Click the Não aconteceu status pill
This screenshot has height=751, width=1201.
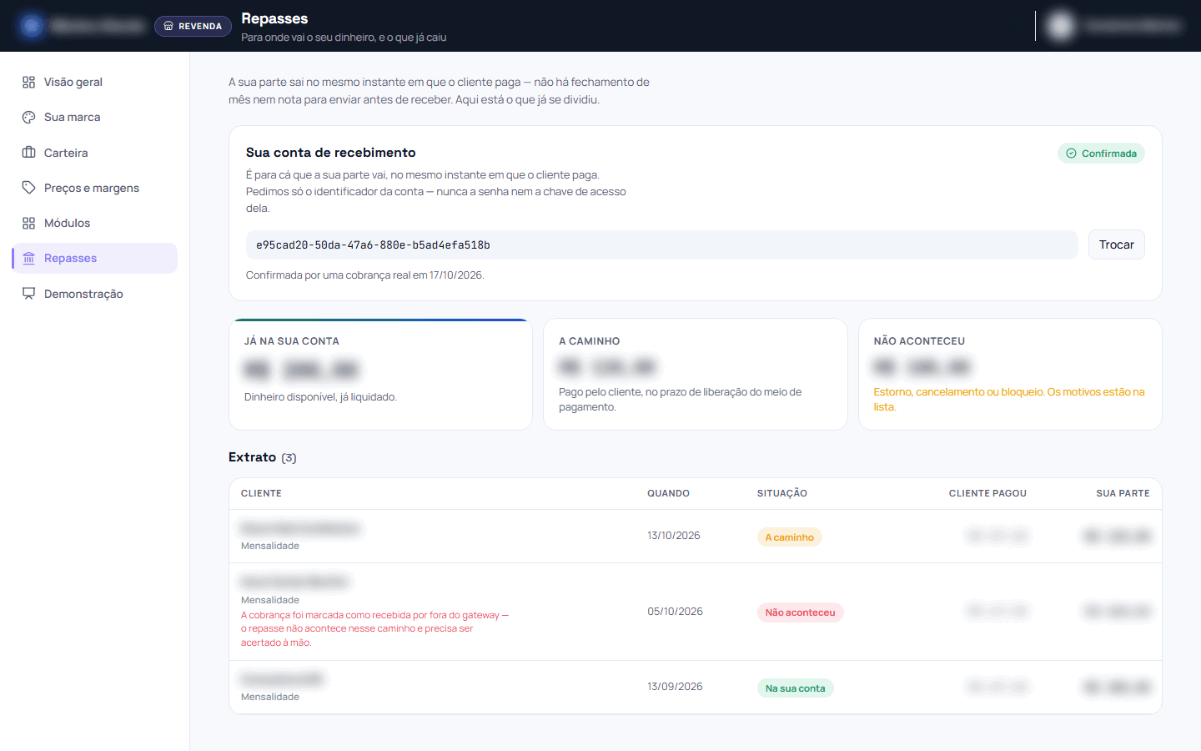800,612
